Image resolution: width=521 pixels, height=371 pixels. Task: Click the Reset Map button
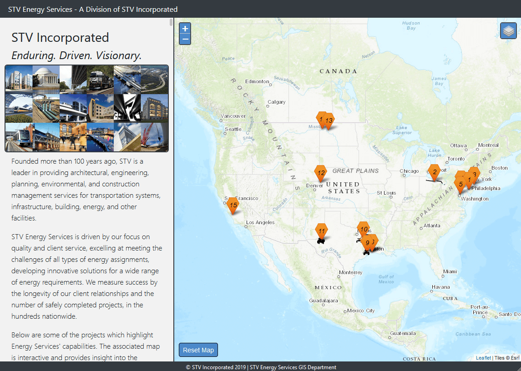(198, 350)
